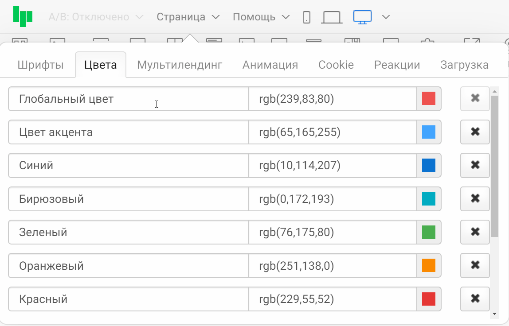Open the Страница dropdown menu
Viewport: 509px width, 326px height.
[188, 17]
